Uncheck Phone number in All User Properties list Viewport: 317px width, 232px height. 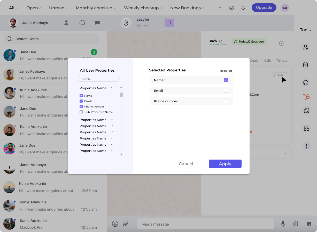click(81, 106)
